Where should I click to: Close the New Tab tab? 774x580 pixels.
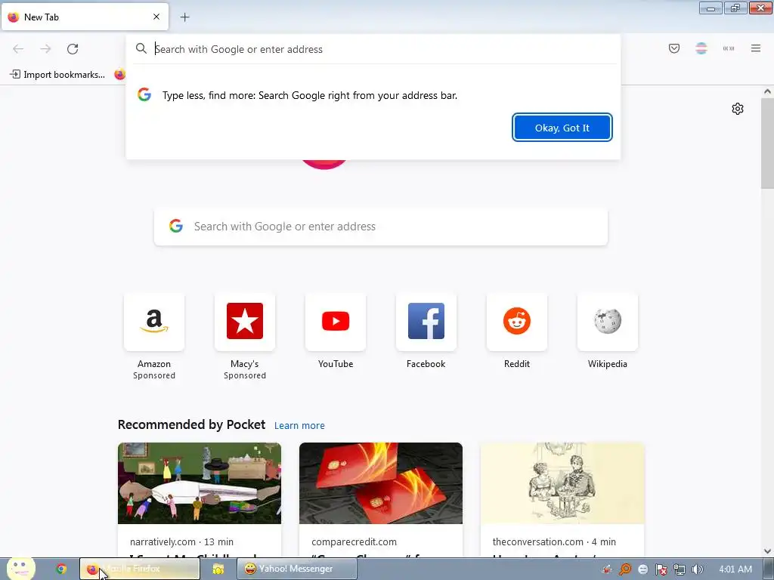pyautogui.click(x=156, y=17)
